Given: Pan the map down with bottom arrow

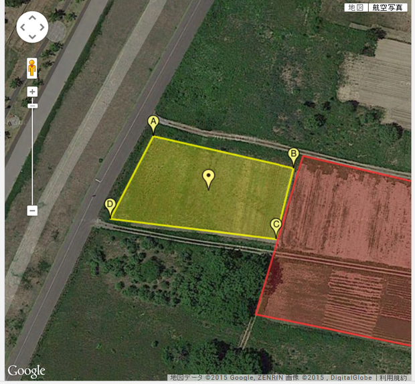Looking at the screenshot, I should click(x=32, y=36).
